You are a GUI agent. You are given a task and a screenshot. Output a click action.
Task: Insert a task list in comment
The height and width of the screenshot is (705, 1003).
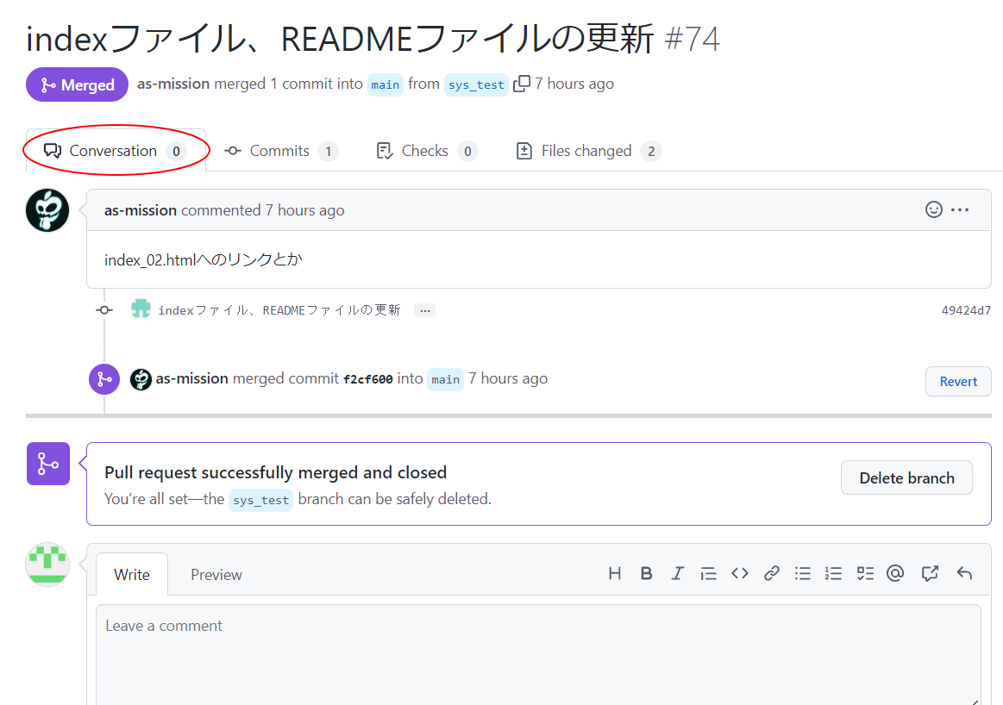pyautogui.click(x=865, y=574)
